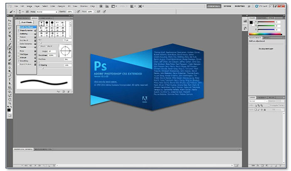The width and height of the screenshot is (291, 171).
Task: Toggle the Shape Dynamics checkbox
Action: coord(19,30)
